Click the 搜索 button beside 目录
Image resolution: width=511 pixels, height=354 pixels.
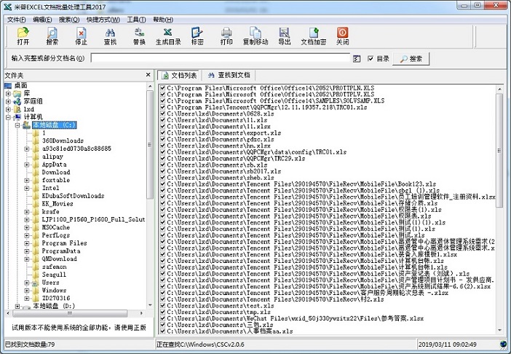[411, 59]
